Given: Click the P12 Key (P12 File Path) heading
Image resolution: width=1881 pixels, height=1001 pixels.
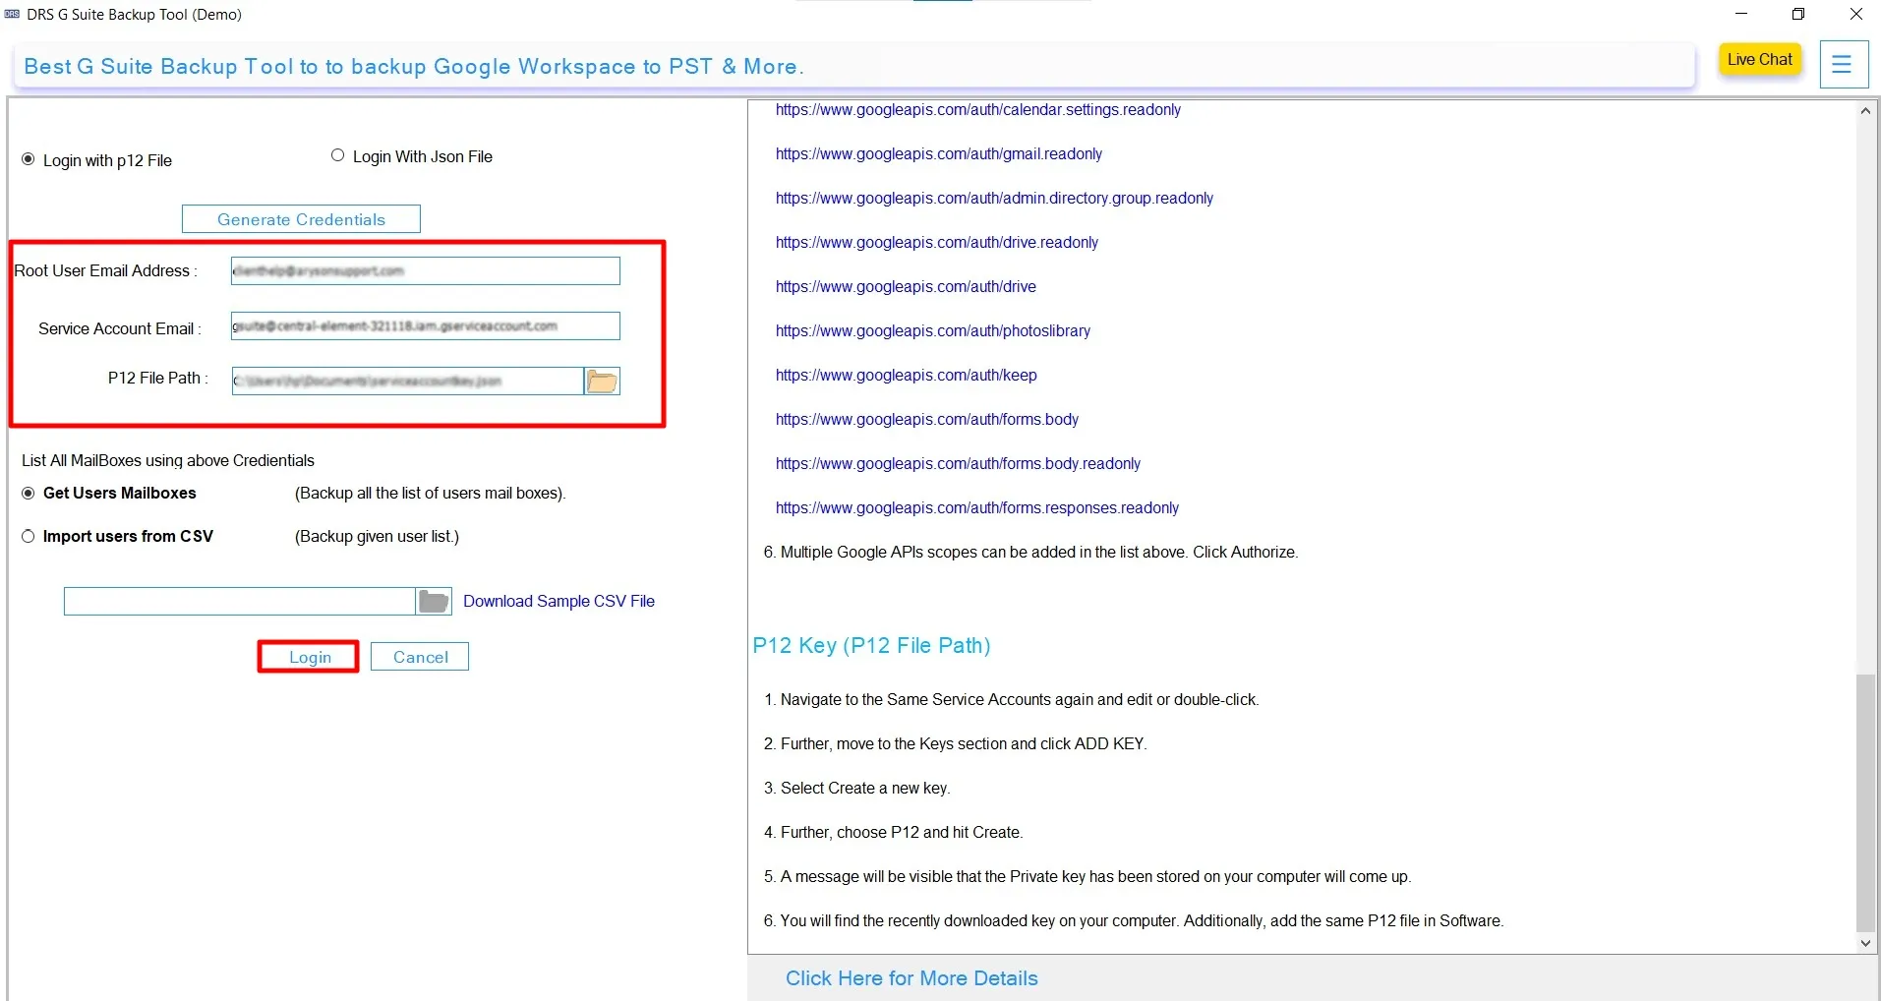Looking at the screenshot, I should click(871, 646).
